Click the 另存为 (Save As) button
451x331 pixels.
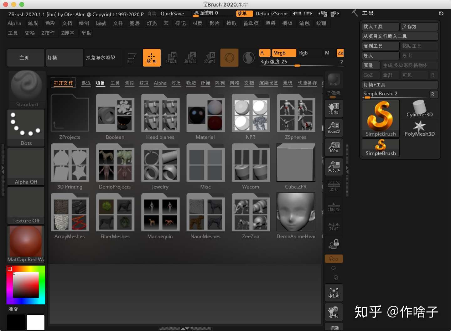(419, 27)
